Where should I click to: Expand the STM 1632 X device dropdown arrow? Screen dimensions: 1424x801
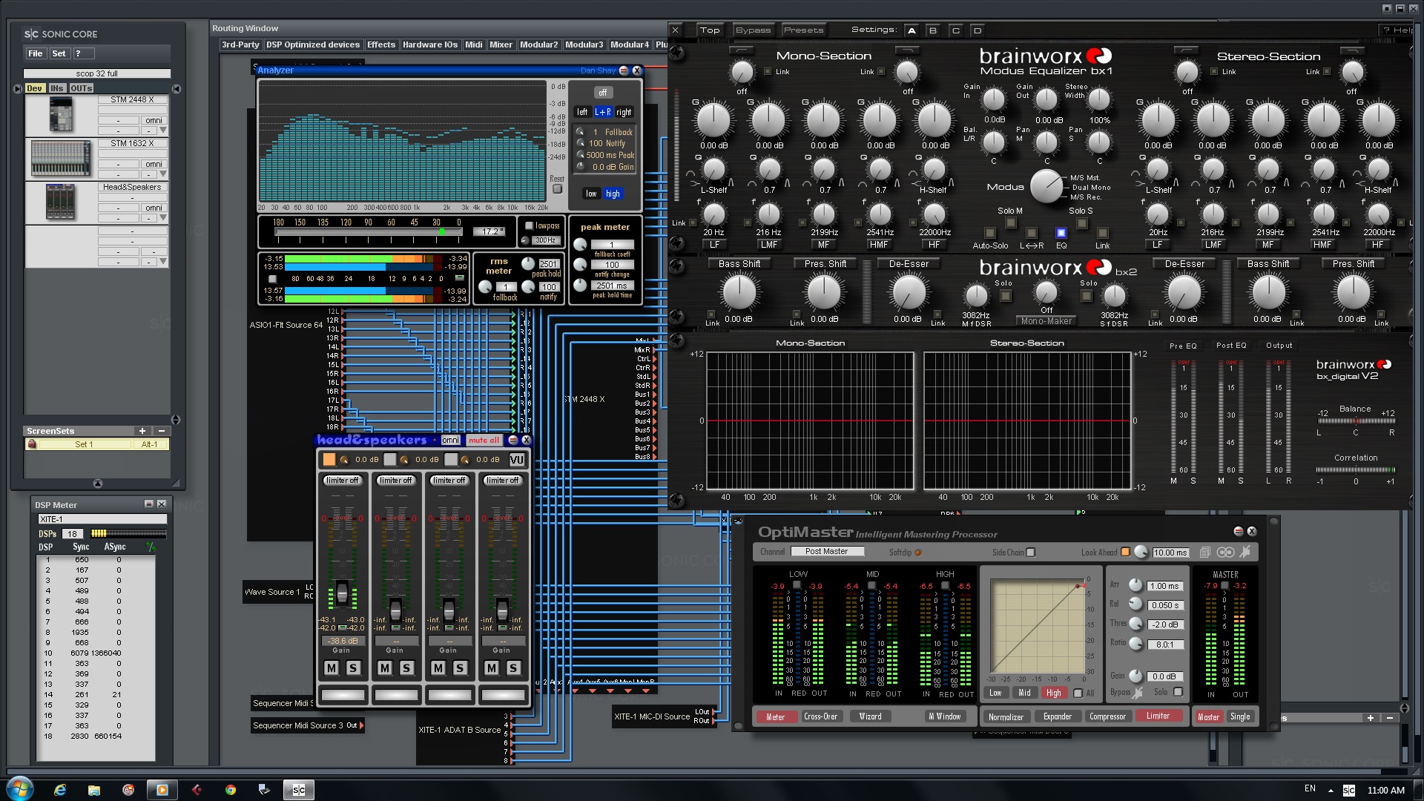163,174
